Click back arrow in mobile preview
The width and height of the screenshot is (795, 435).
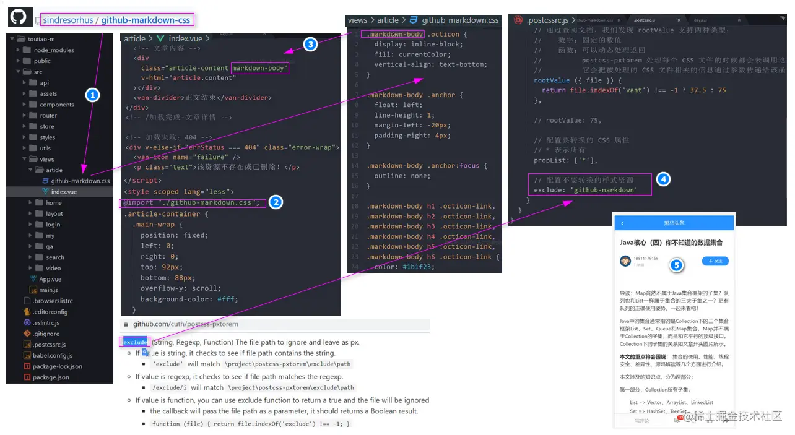point(622,223)
